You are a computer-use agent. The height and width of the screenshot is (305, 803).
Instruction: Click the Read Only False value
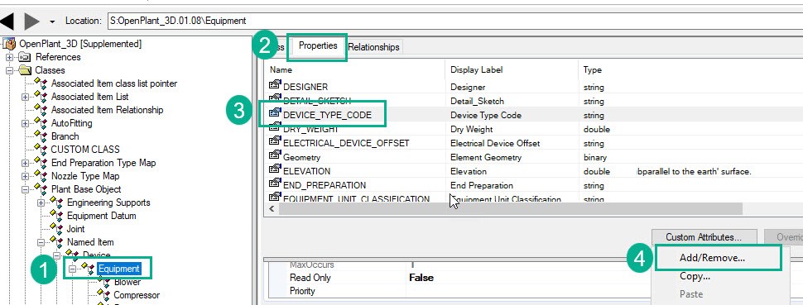421,278
